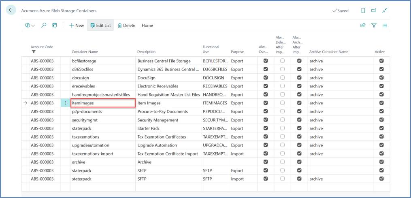Click the share icon
The height and width of the screenshot is (198, 411).
click(363, 26)
